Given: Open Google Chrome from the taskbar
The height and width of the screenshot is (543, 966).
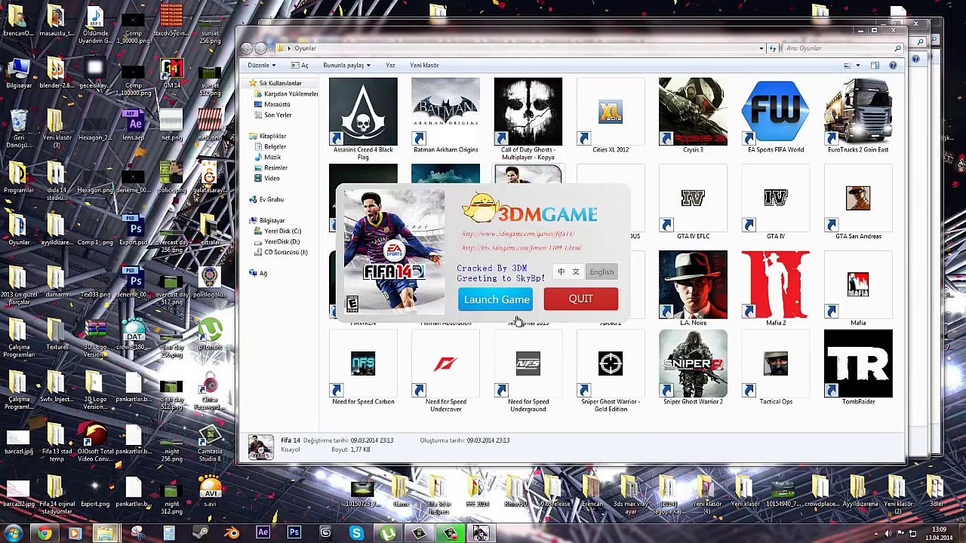Looking at the screenshot, I should (x=45, y=534).
